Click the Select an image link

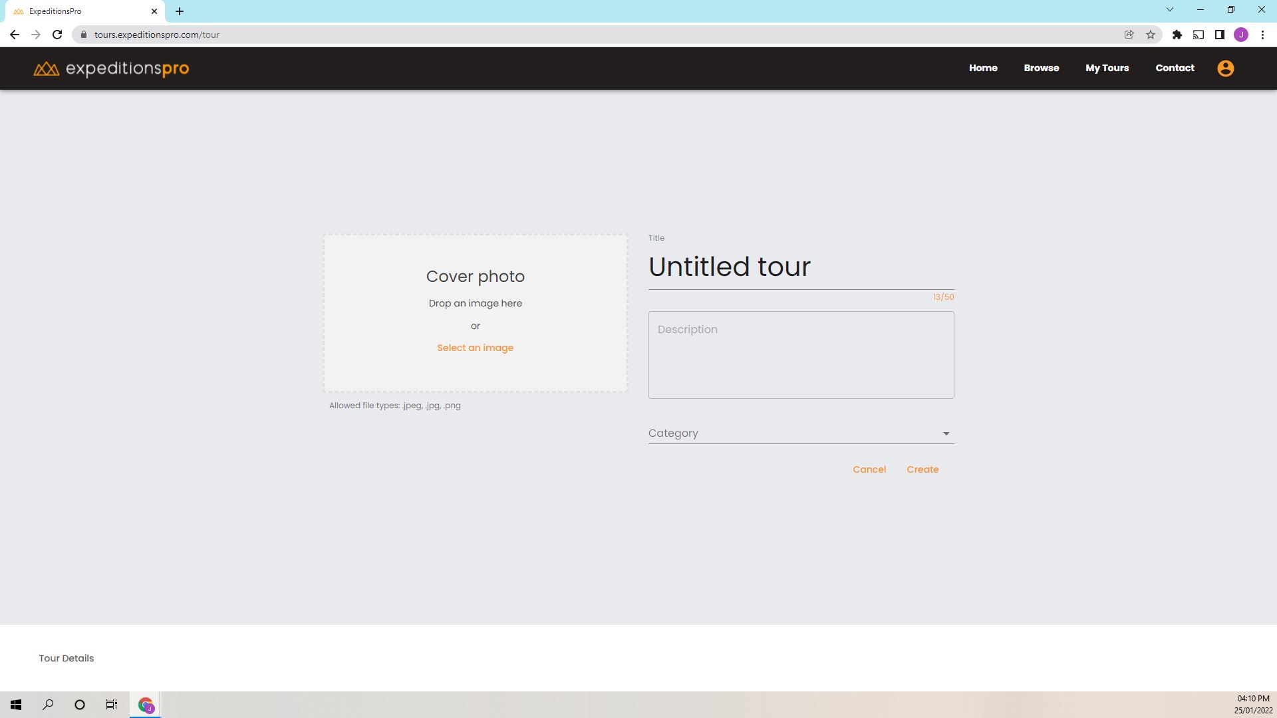[475, 348]
